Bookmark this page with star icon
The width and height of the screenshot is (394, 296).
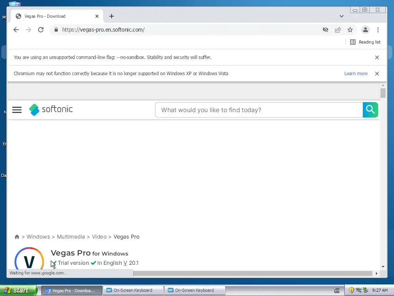(x=350, y=30)
